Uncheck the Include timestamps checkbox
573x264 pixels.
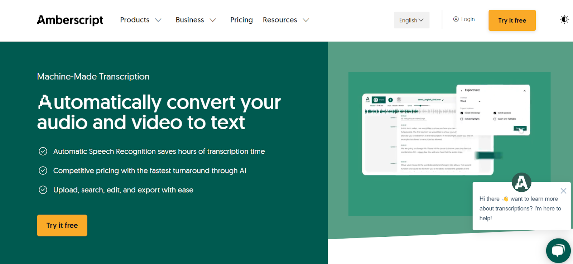coord(462,113)
